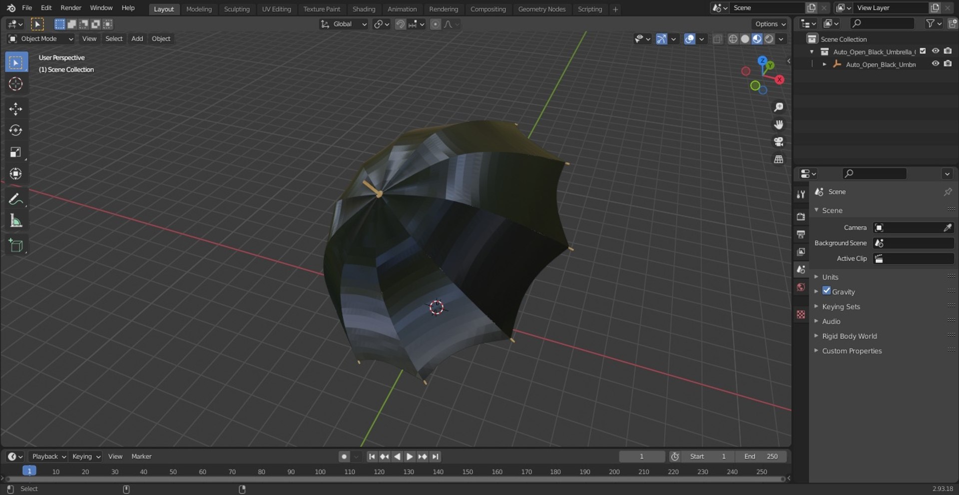Viewport: 959px width, 495px height.
Task: Select the Rotate tool
Action: point(16,130)
